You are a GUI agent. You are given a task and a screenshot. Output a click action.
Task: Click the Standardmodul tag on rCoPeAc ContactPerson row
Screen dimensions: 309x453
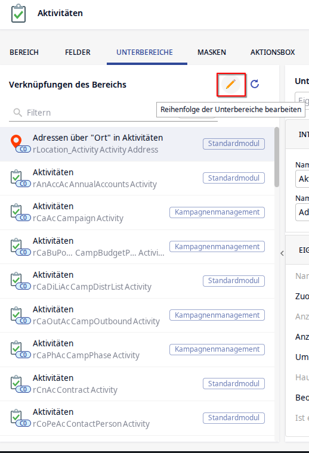click(234, 418)
